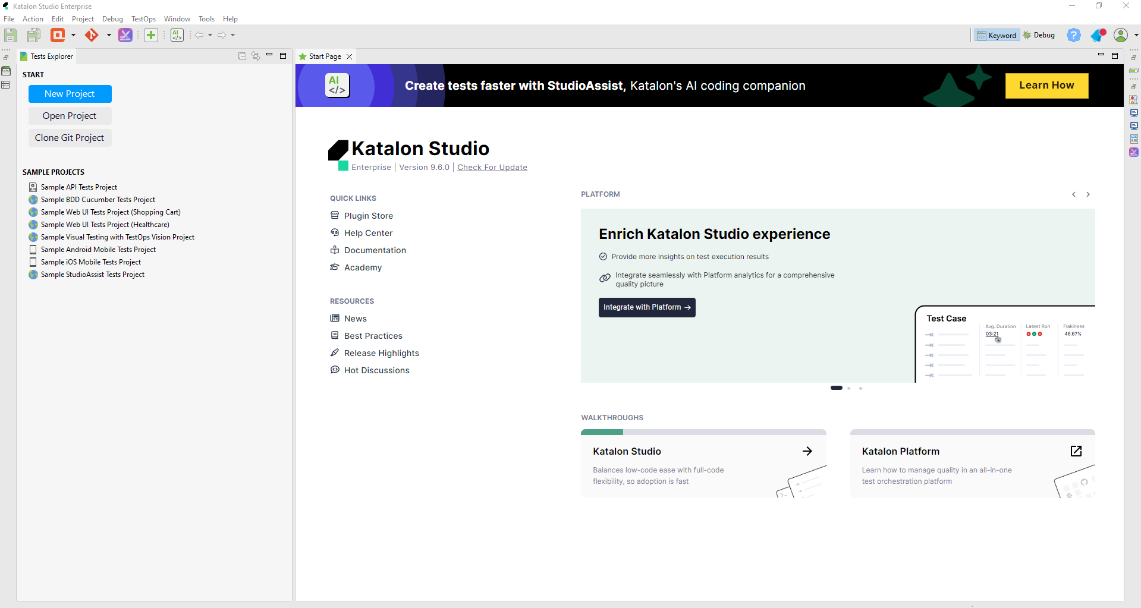Click the Git toolbar icon
The width and height of the screenshot is (1141, 608).
click(92, 35)
